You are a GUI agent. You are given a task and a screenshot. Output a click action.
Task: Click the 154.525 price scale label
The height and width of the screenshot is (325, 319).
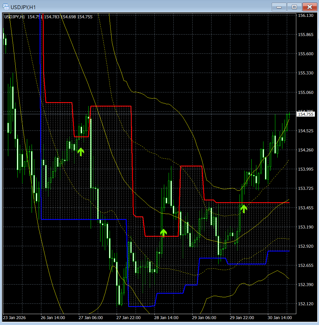coord(305,131)
